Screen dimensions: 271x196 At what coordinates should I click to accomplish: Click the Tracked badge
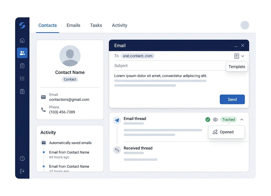click(228, 120)
